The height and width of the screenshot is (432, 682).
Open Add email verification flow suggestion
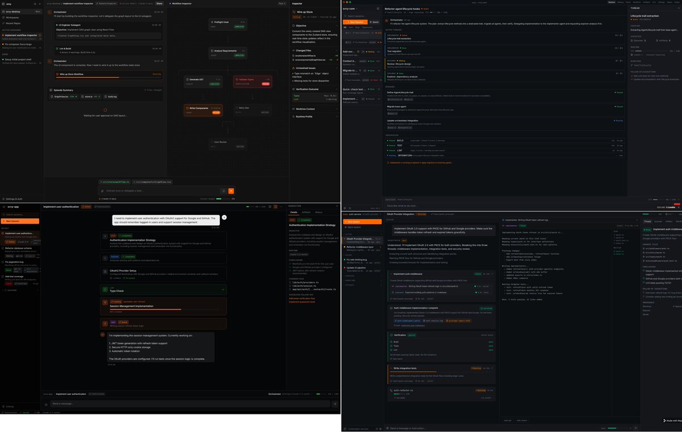point(302,299)
